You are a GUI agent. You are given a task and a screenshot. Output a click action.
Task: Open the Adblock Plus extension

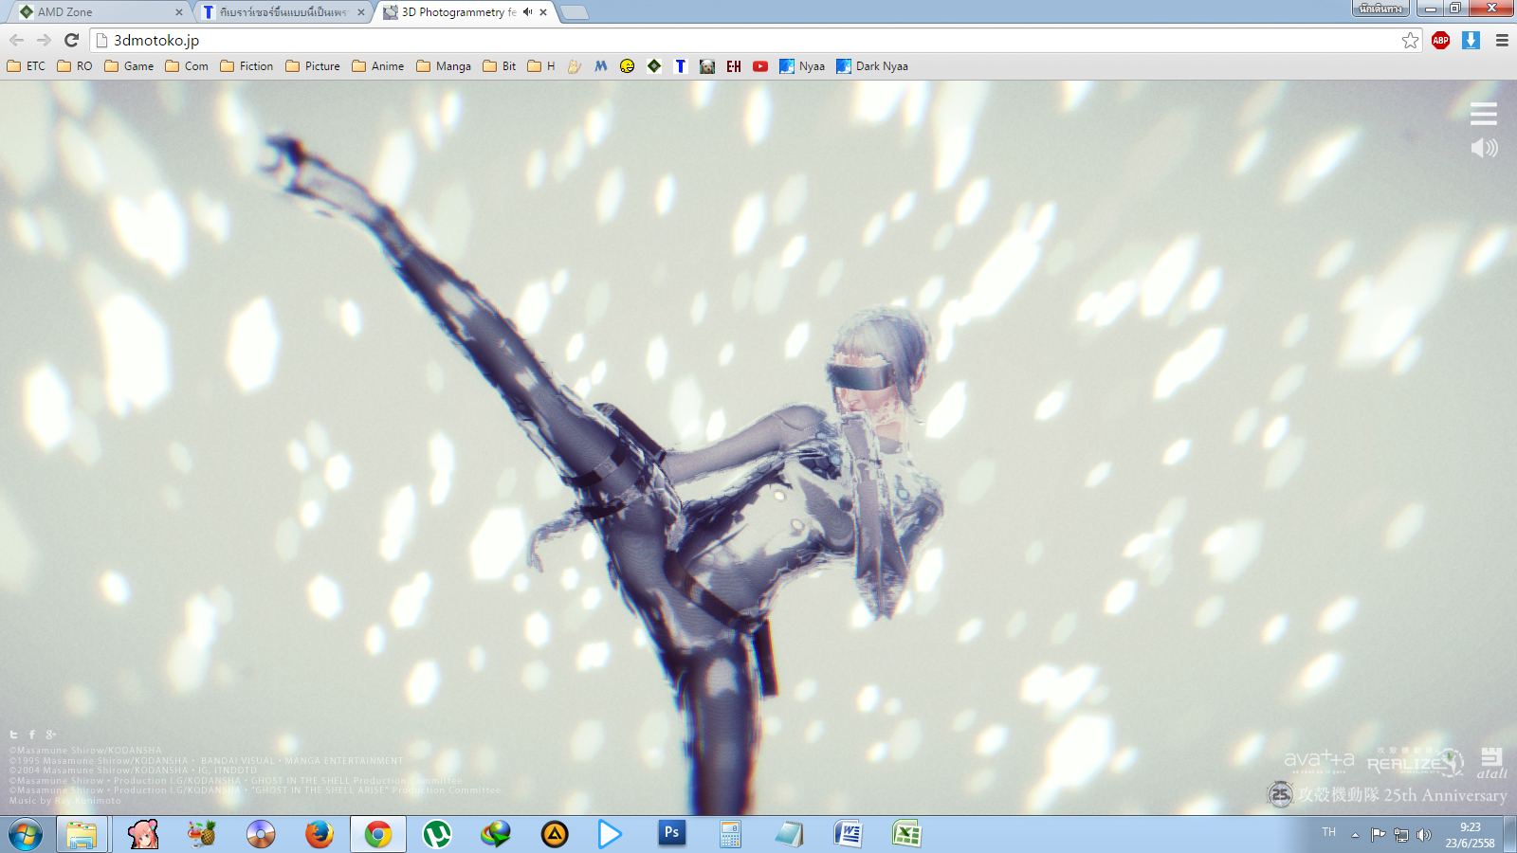1441,41
